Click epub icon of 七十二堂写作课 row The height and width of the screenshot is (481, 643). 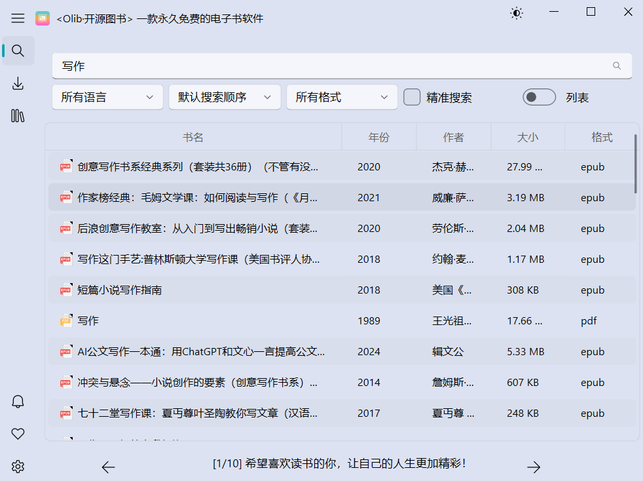[66, 412]
